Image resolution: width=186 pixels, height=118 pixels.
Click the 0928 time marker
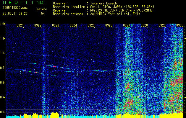(144, 25)
